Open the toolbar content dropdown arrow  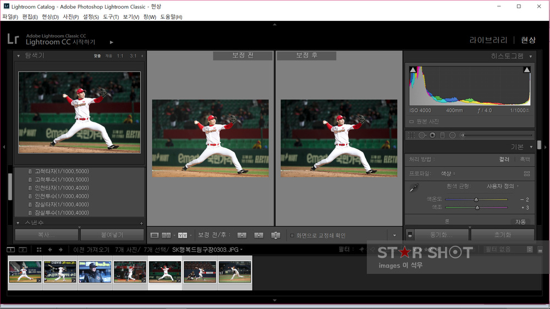394,235
